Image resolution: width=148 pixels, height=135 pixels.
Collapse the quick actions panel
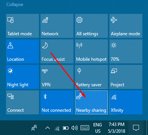point(15,4)
